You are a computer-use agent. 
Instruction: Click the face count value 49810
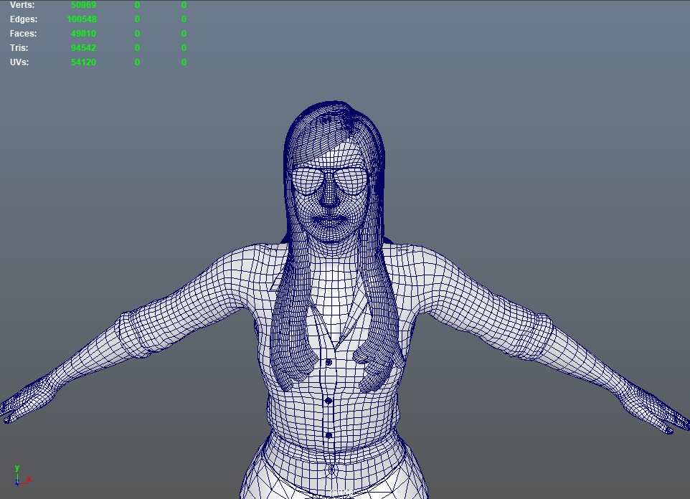(83, 34)
